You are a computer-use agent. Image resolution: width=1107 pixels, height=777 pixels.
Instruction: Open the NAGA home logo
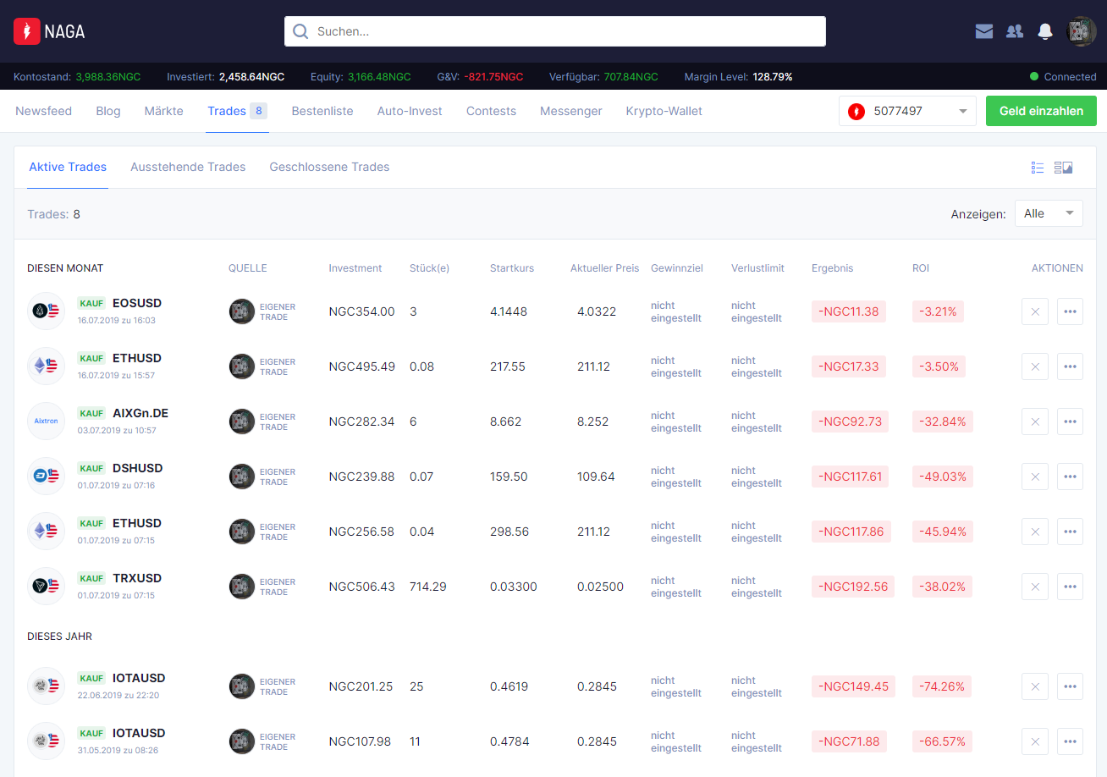point(49,32)
